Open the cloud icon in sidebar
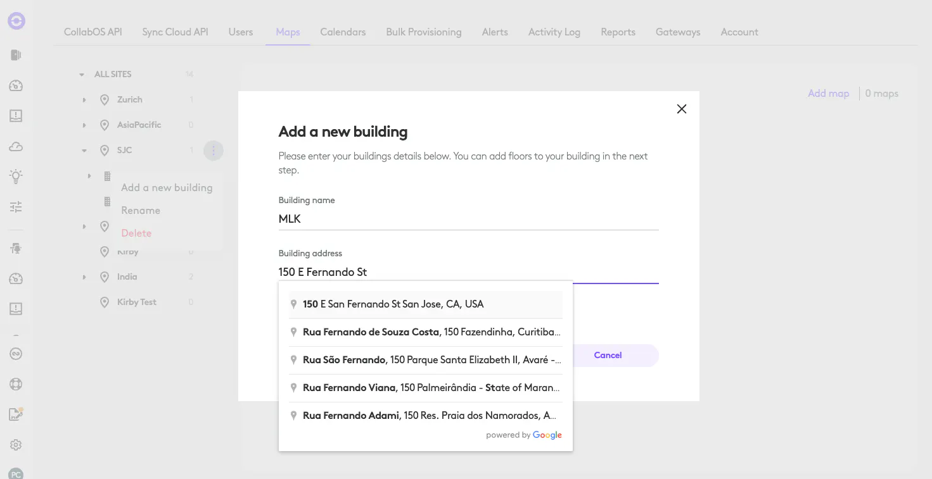Screen dimensions: 932x479 pos(16,147)
